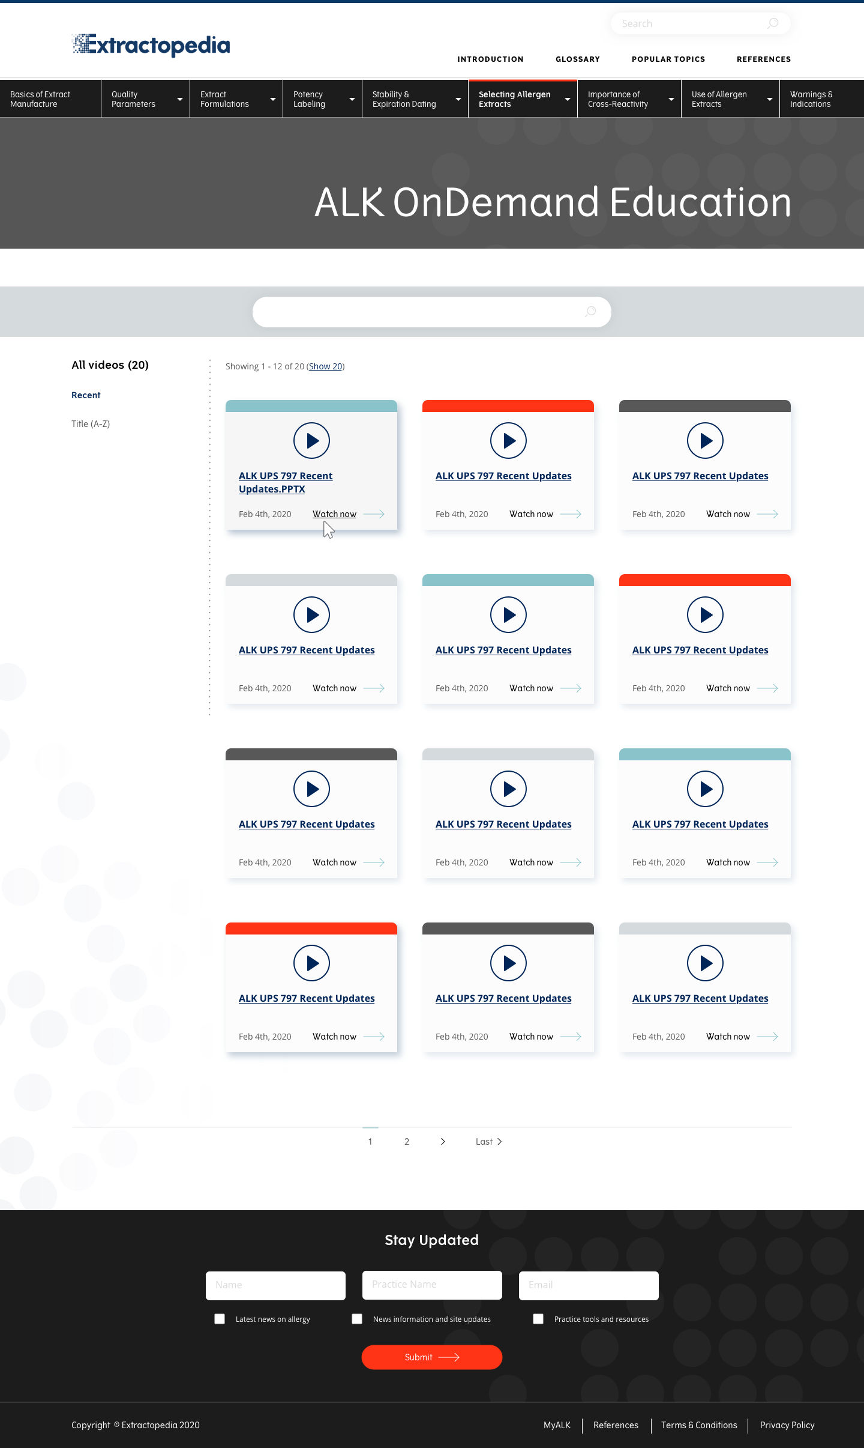Open References in the top header menu
The image size is (864, 1448).
tap(764, 59)
